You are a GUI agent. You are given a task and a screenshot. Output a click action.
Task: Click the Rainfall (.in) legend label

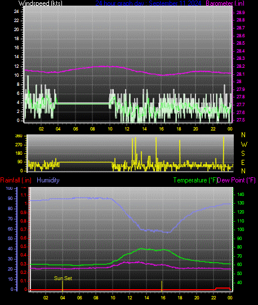(16, 180)
